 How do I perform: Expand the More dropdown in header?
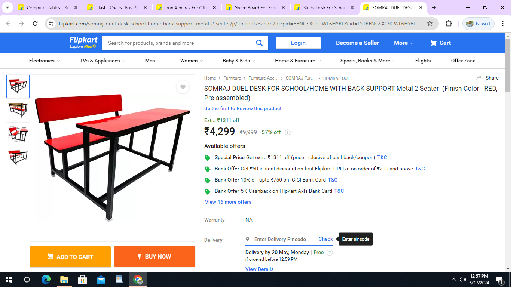click(404, 43)
